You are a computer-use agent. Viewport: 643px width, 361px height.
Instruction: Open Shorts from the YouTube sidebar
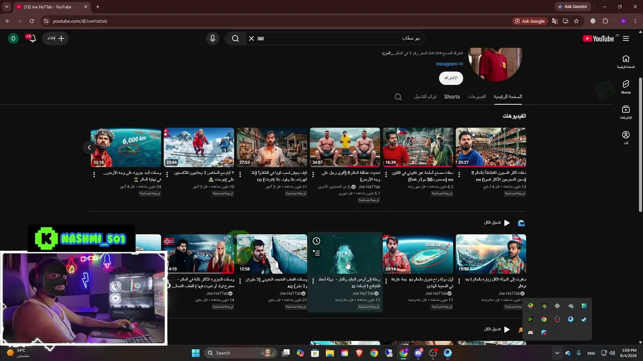[x=625, y=87]
